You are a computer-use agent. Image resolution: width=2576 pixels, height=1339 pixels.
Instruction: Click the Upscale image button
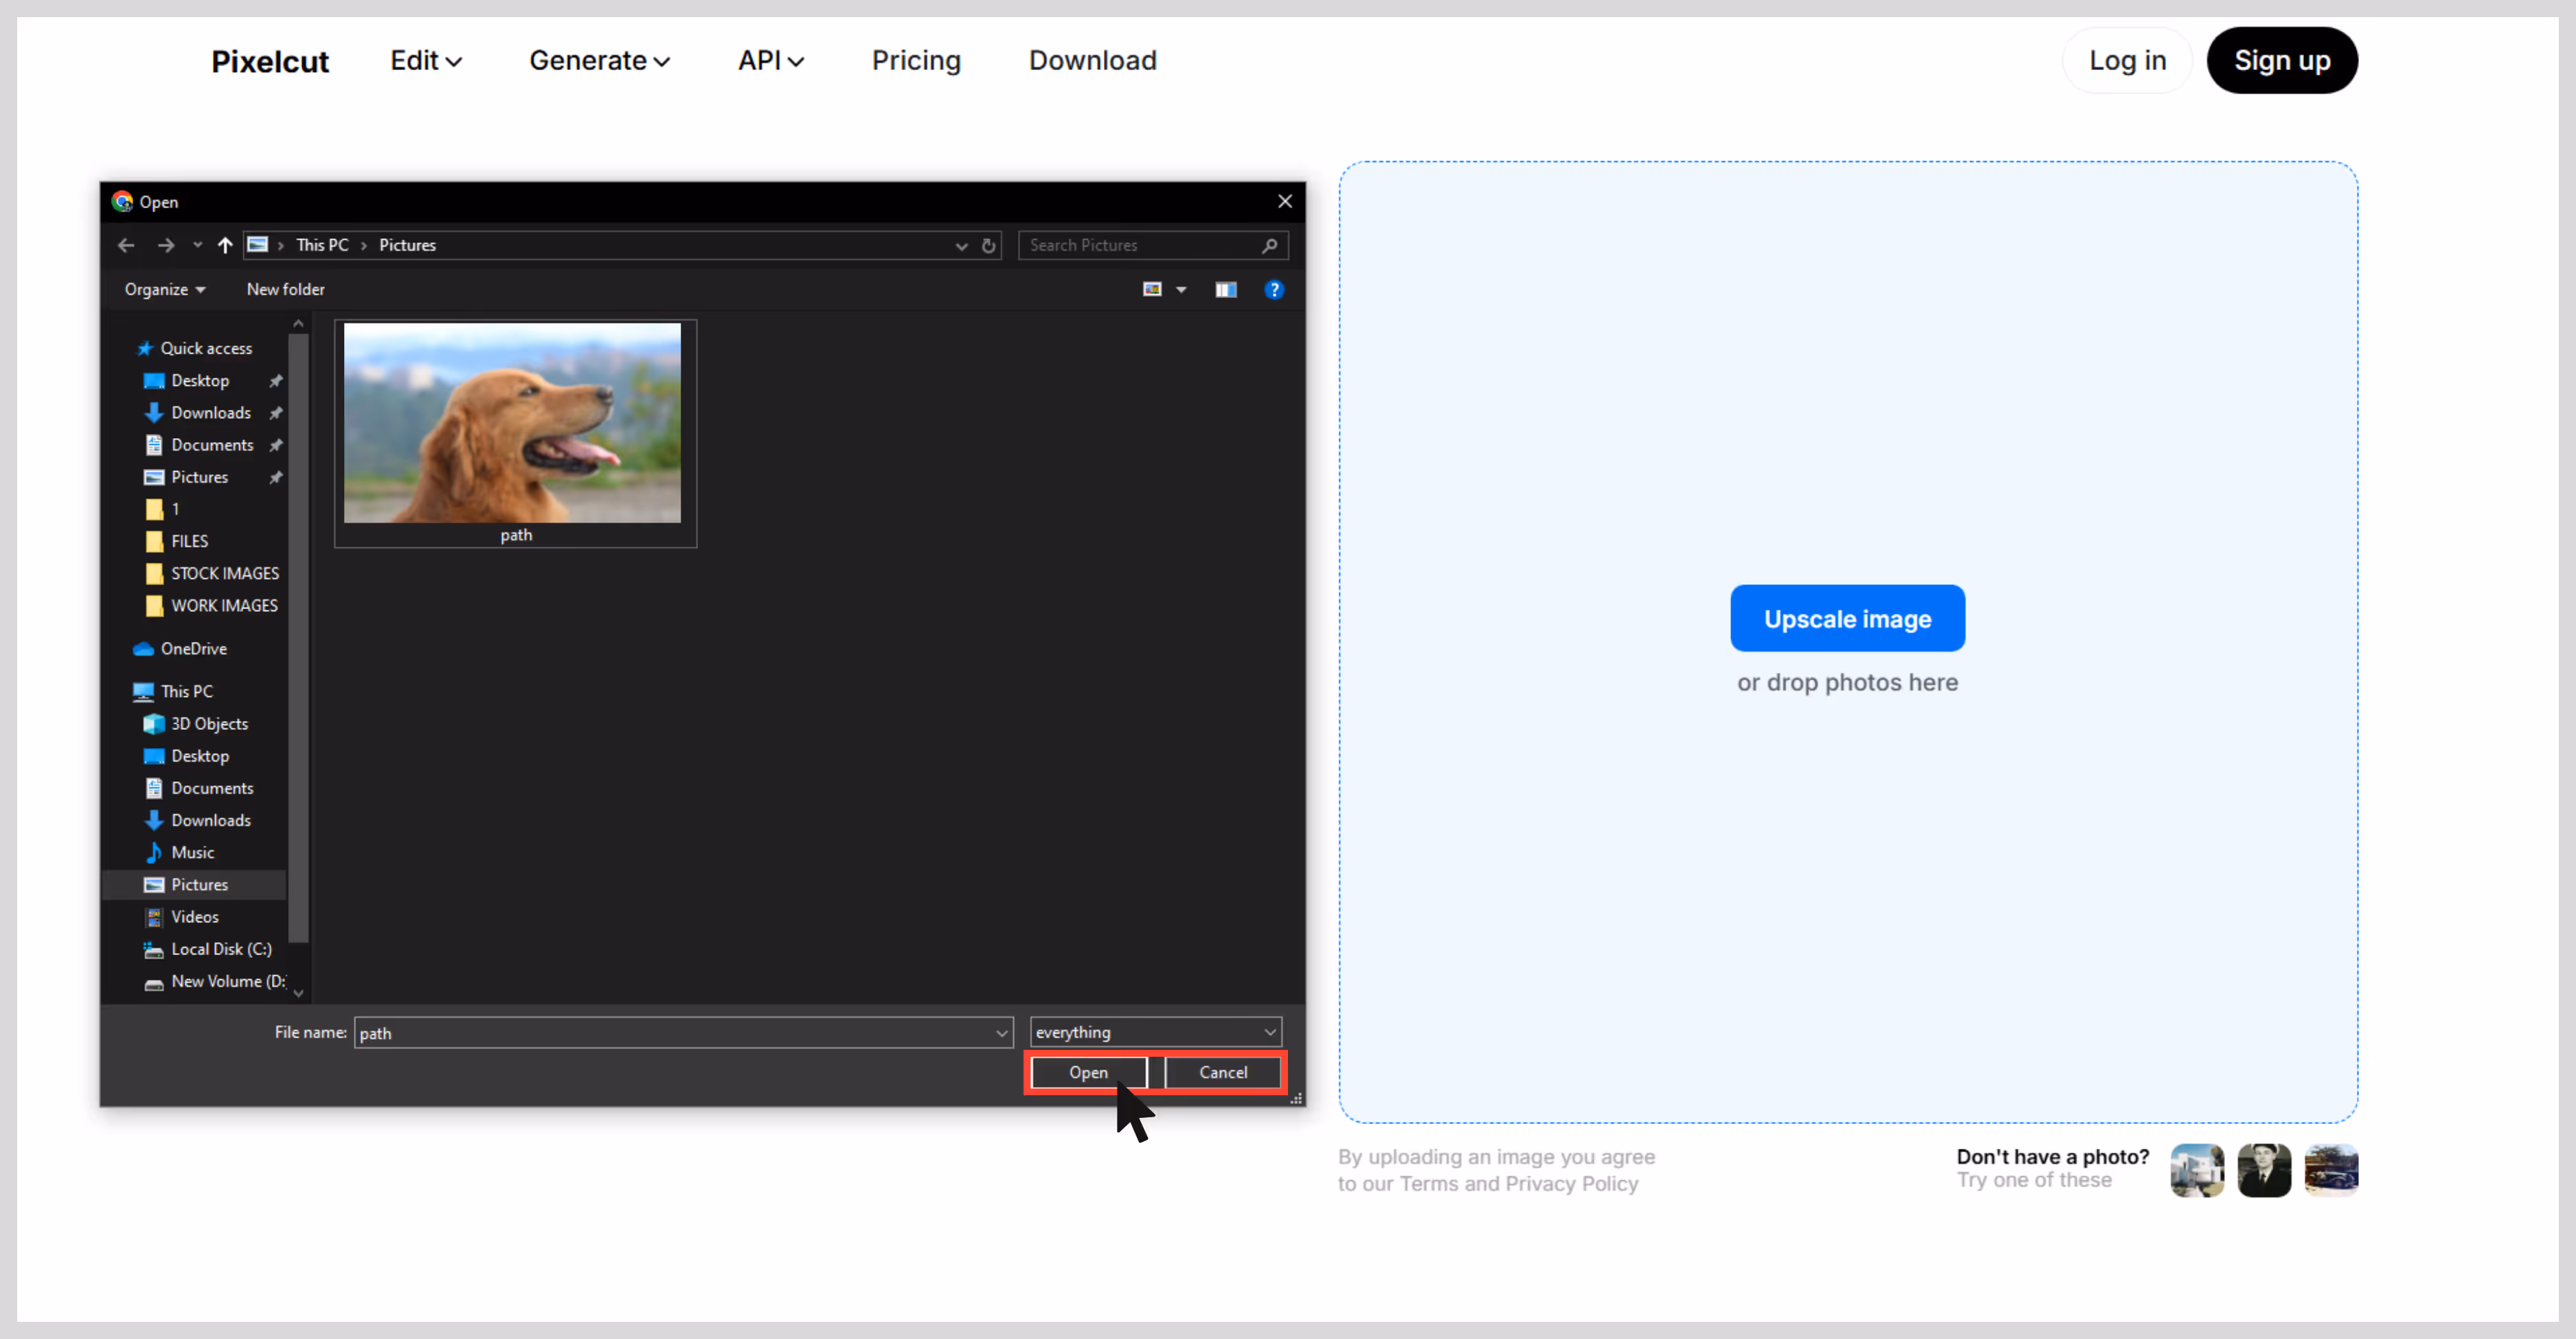(1847, 619)
